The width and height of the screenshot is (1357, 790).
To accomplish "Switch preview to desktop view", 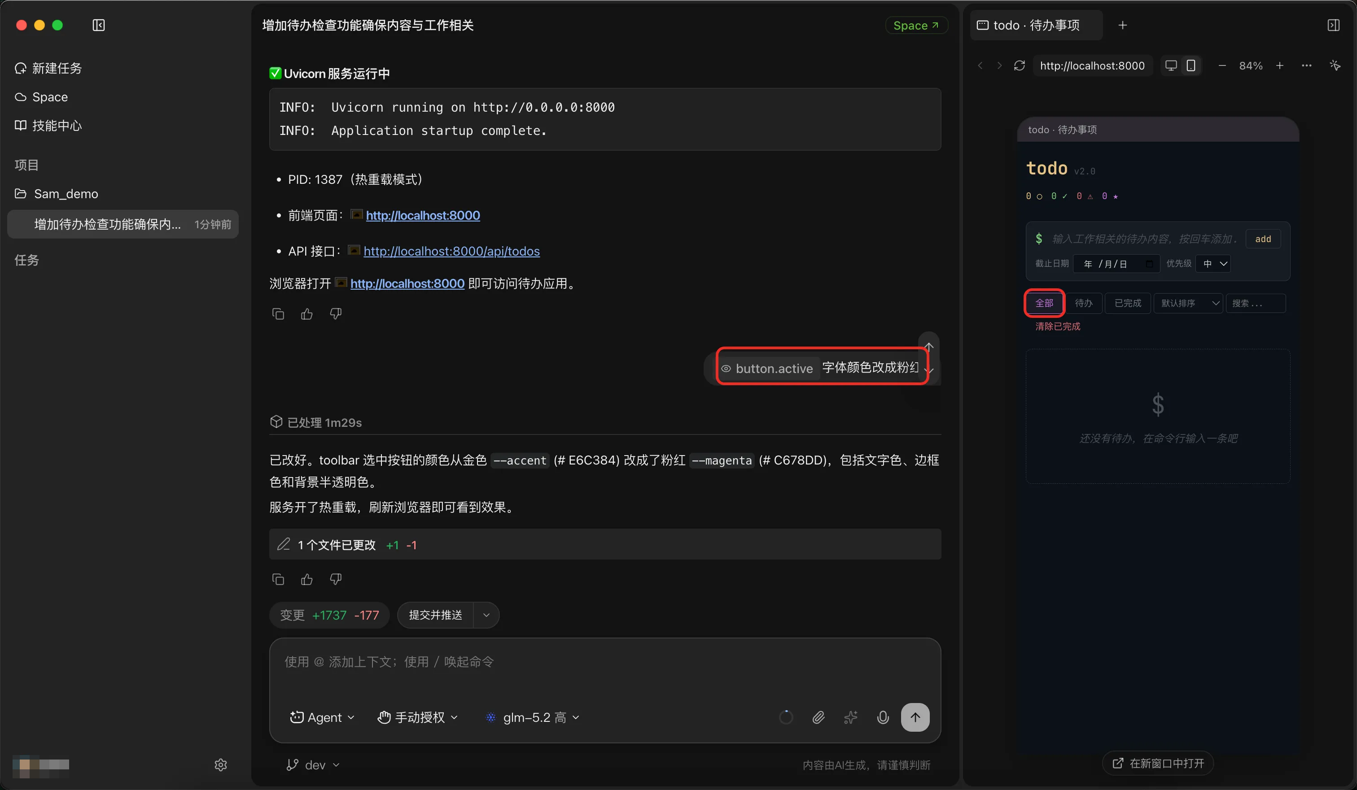I will (x=1171, y=65).
